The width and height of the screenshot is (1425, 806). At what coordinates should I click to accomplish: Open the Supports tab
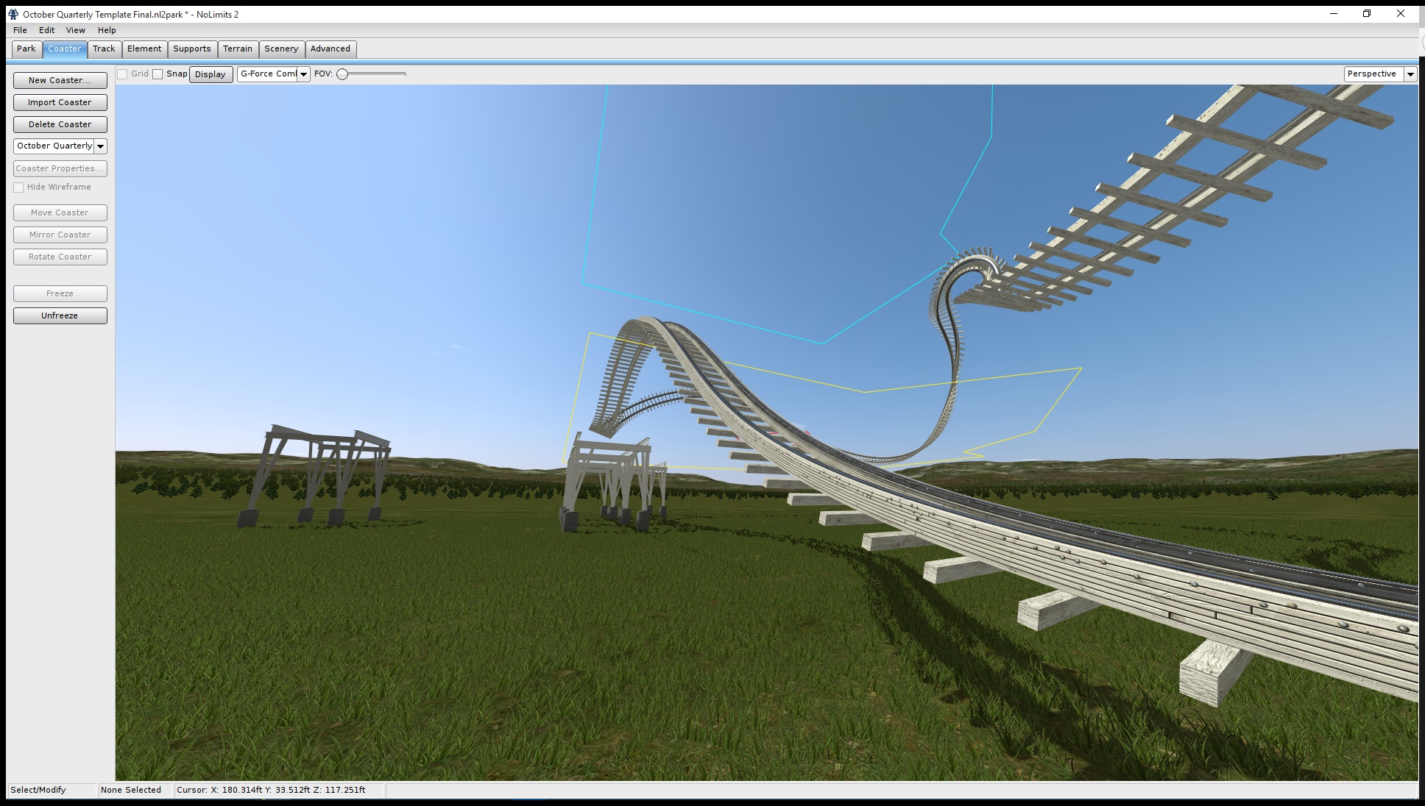click(191, 49)
